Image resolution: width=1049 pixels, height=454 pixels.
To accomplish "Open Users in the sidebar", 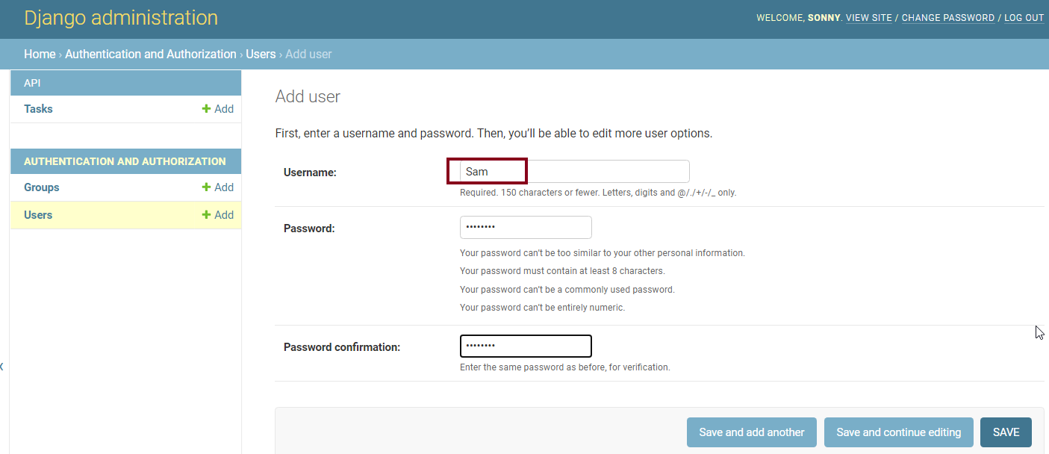I will point(38,215).
